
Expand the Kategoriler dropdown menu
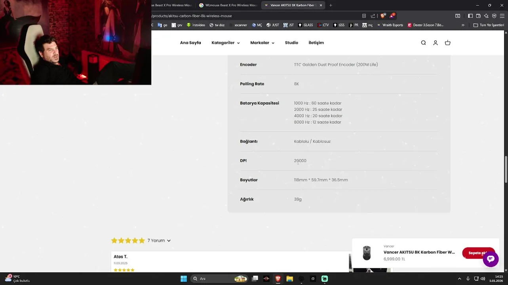tap(225, 43)
